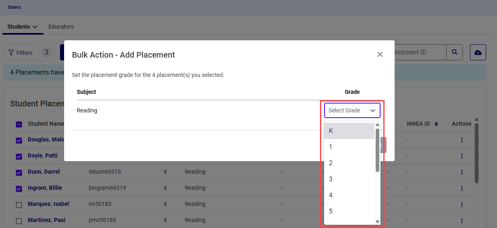Viewport: 497px width, 228px height.
Task: Close the Bulk Action dialog
Action: pyautogui.click(x=380, y=54)
